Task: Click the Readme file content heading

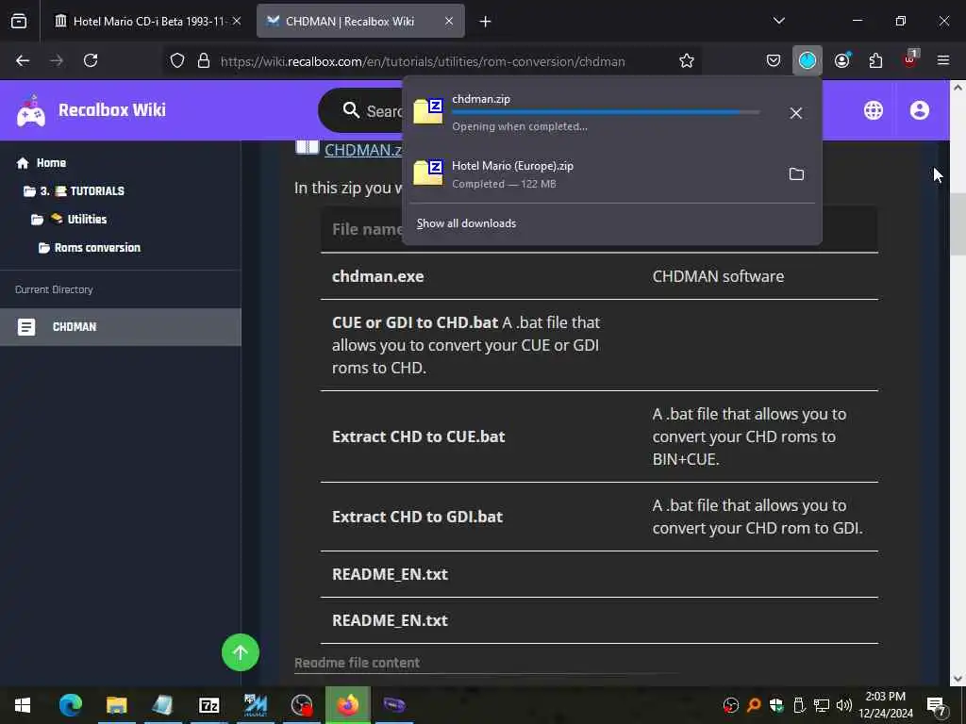Action: (x=357, y=663)
